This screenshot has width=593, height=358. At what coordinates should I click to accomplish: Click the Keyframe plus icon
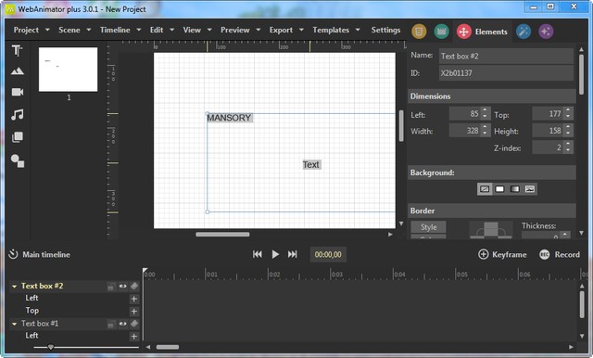pos(484,254)
